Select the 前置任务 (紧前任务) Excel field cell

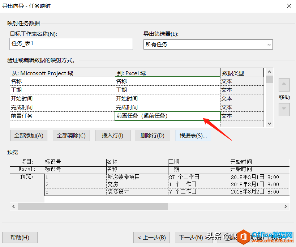point(167,116)
